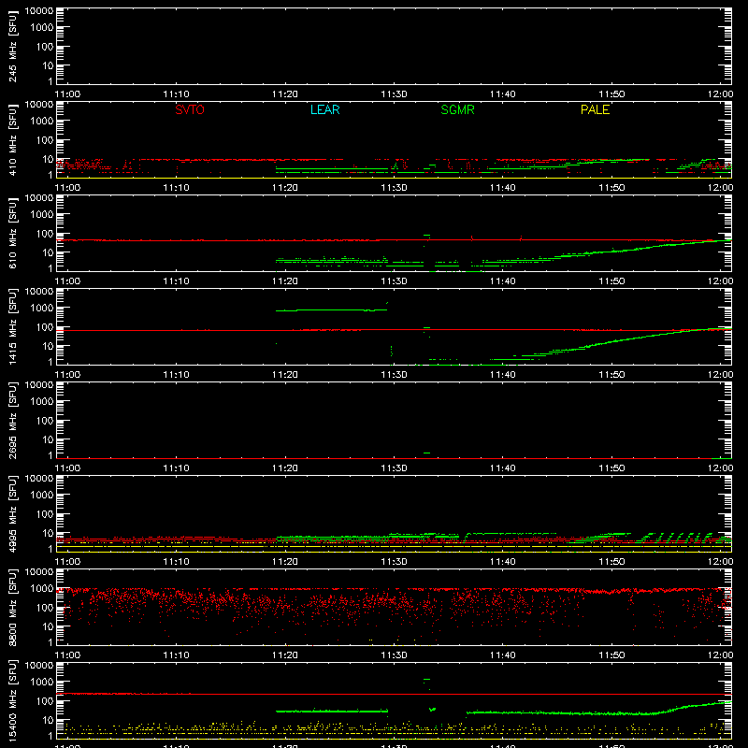Click 12:00 time label under 4995 MHz panel
Viewport: 748px width, 748px height.
tap(720, 562)
